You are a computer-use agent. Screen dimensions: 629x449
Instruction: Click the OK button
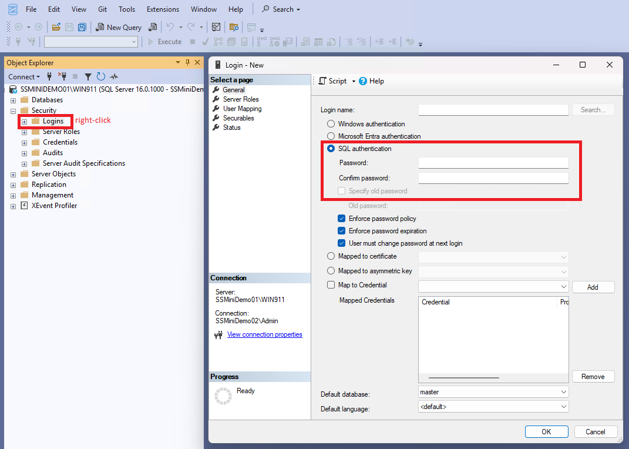point(546,432)
